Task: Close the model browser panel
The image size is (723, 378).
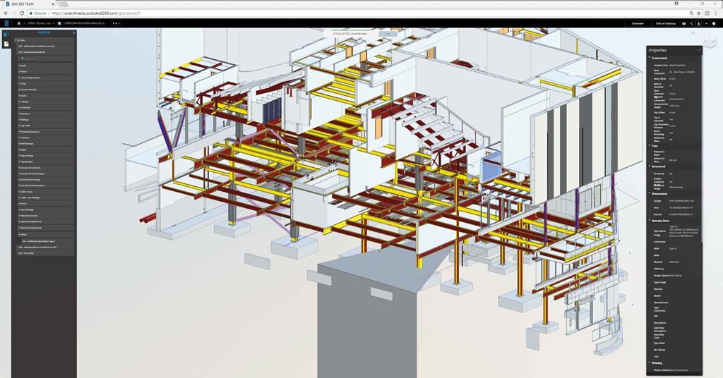Action: (x=73, y=32)
